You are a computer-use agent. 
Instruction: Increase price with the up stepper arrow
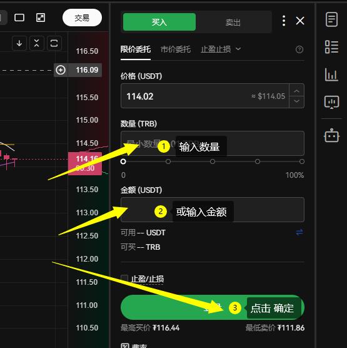(x=296, y=91)
